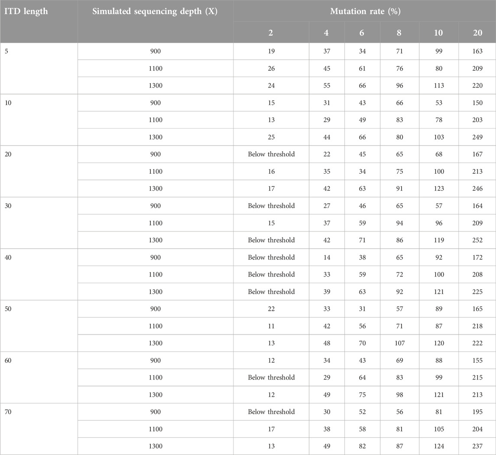Select value 252 in the 20% column
496x455 pixels.
pos(477,240)
